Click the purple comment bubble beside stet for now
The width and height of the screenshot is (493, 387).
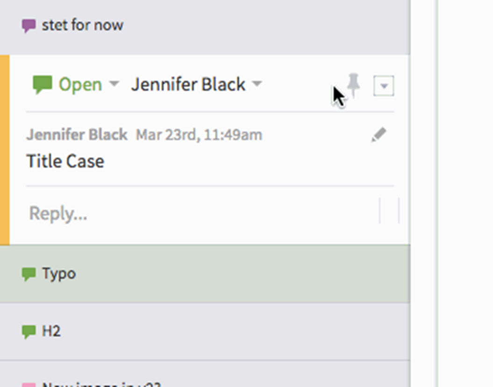[x=29, y=24]
